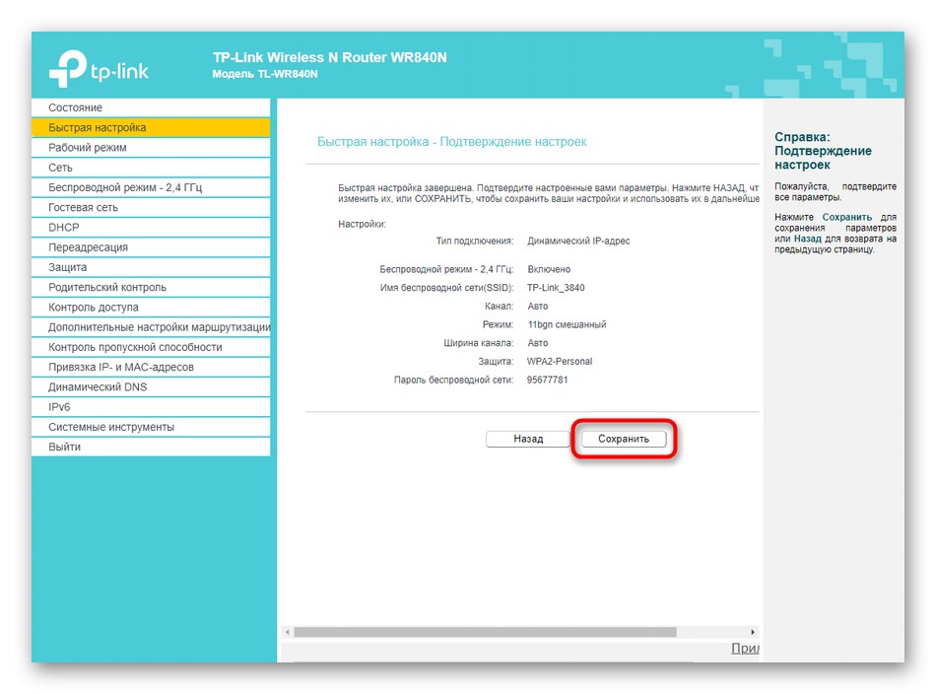Viewport: 936px width, 694px height.
Task: Open the Защита section
Action: [x=148, y=267]
